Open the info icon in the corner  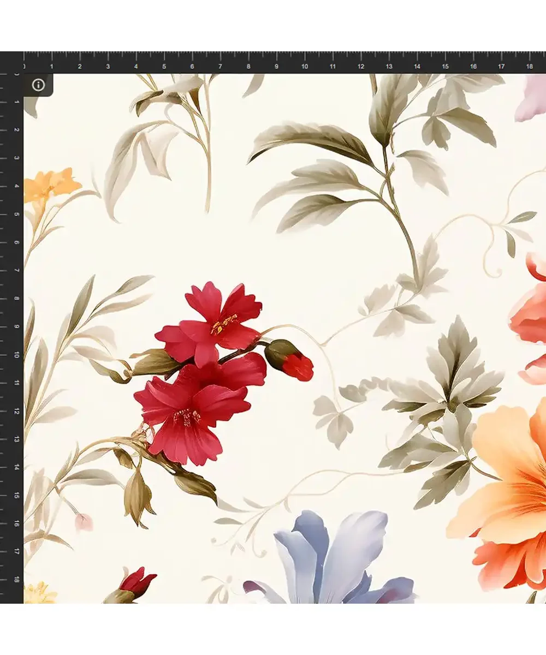coord(38,85)
